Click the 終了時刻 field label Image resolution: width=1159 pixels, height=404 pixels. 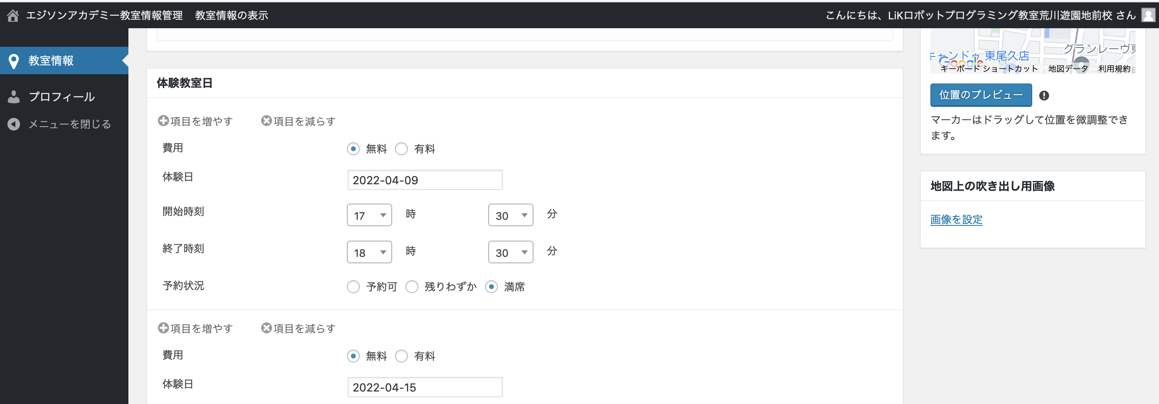coord(183,249)
